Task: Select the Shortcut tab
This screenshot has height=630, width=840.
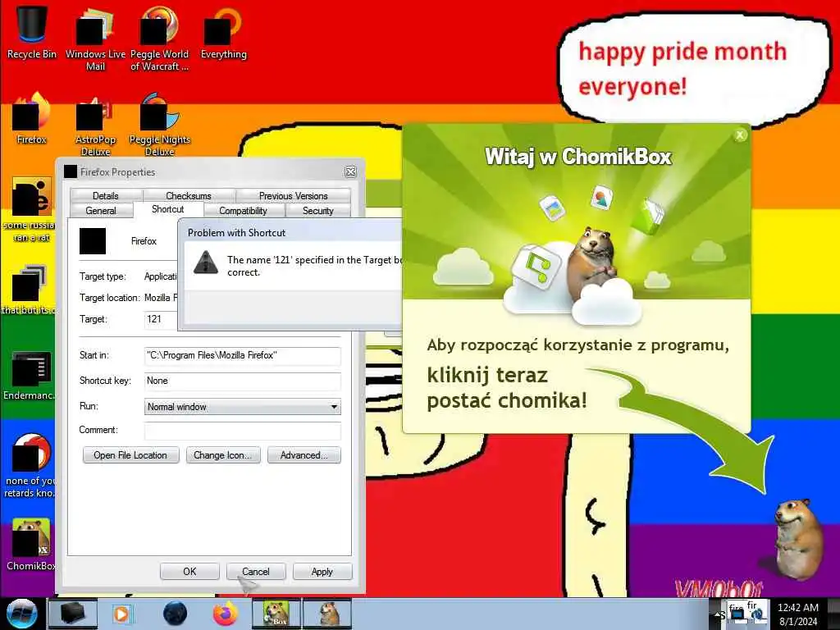Action: click(x=167, y=209)
